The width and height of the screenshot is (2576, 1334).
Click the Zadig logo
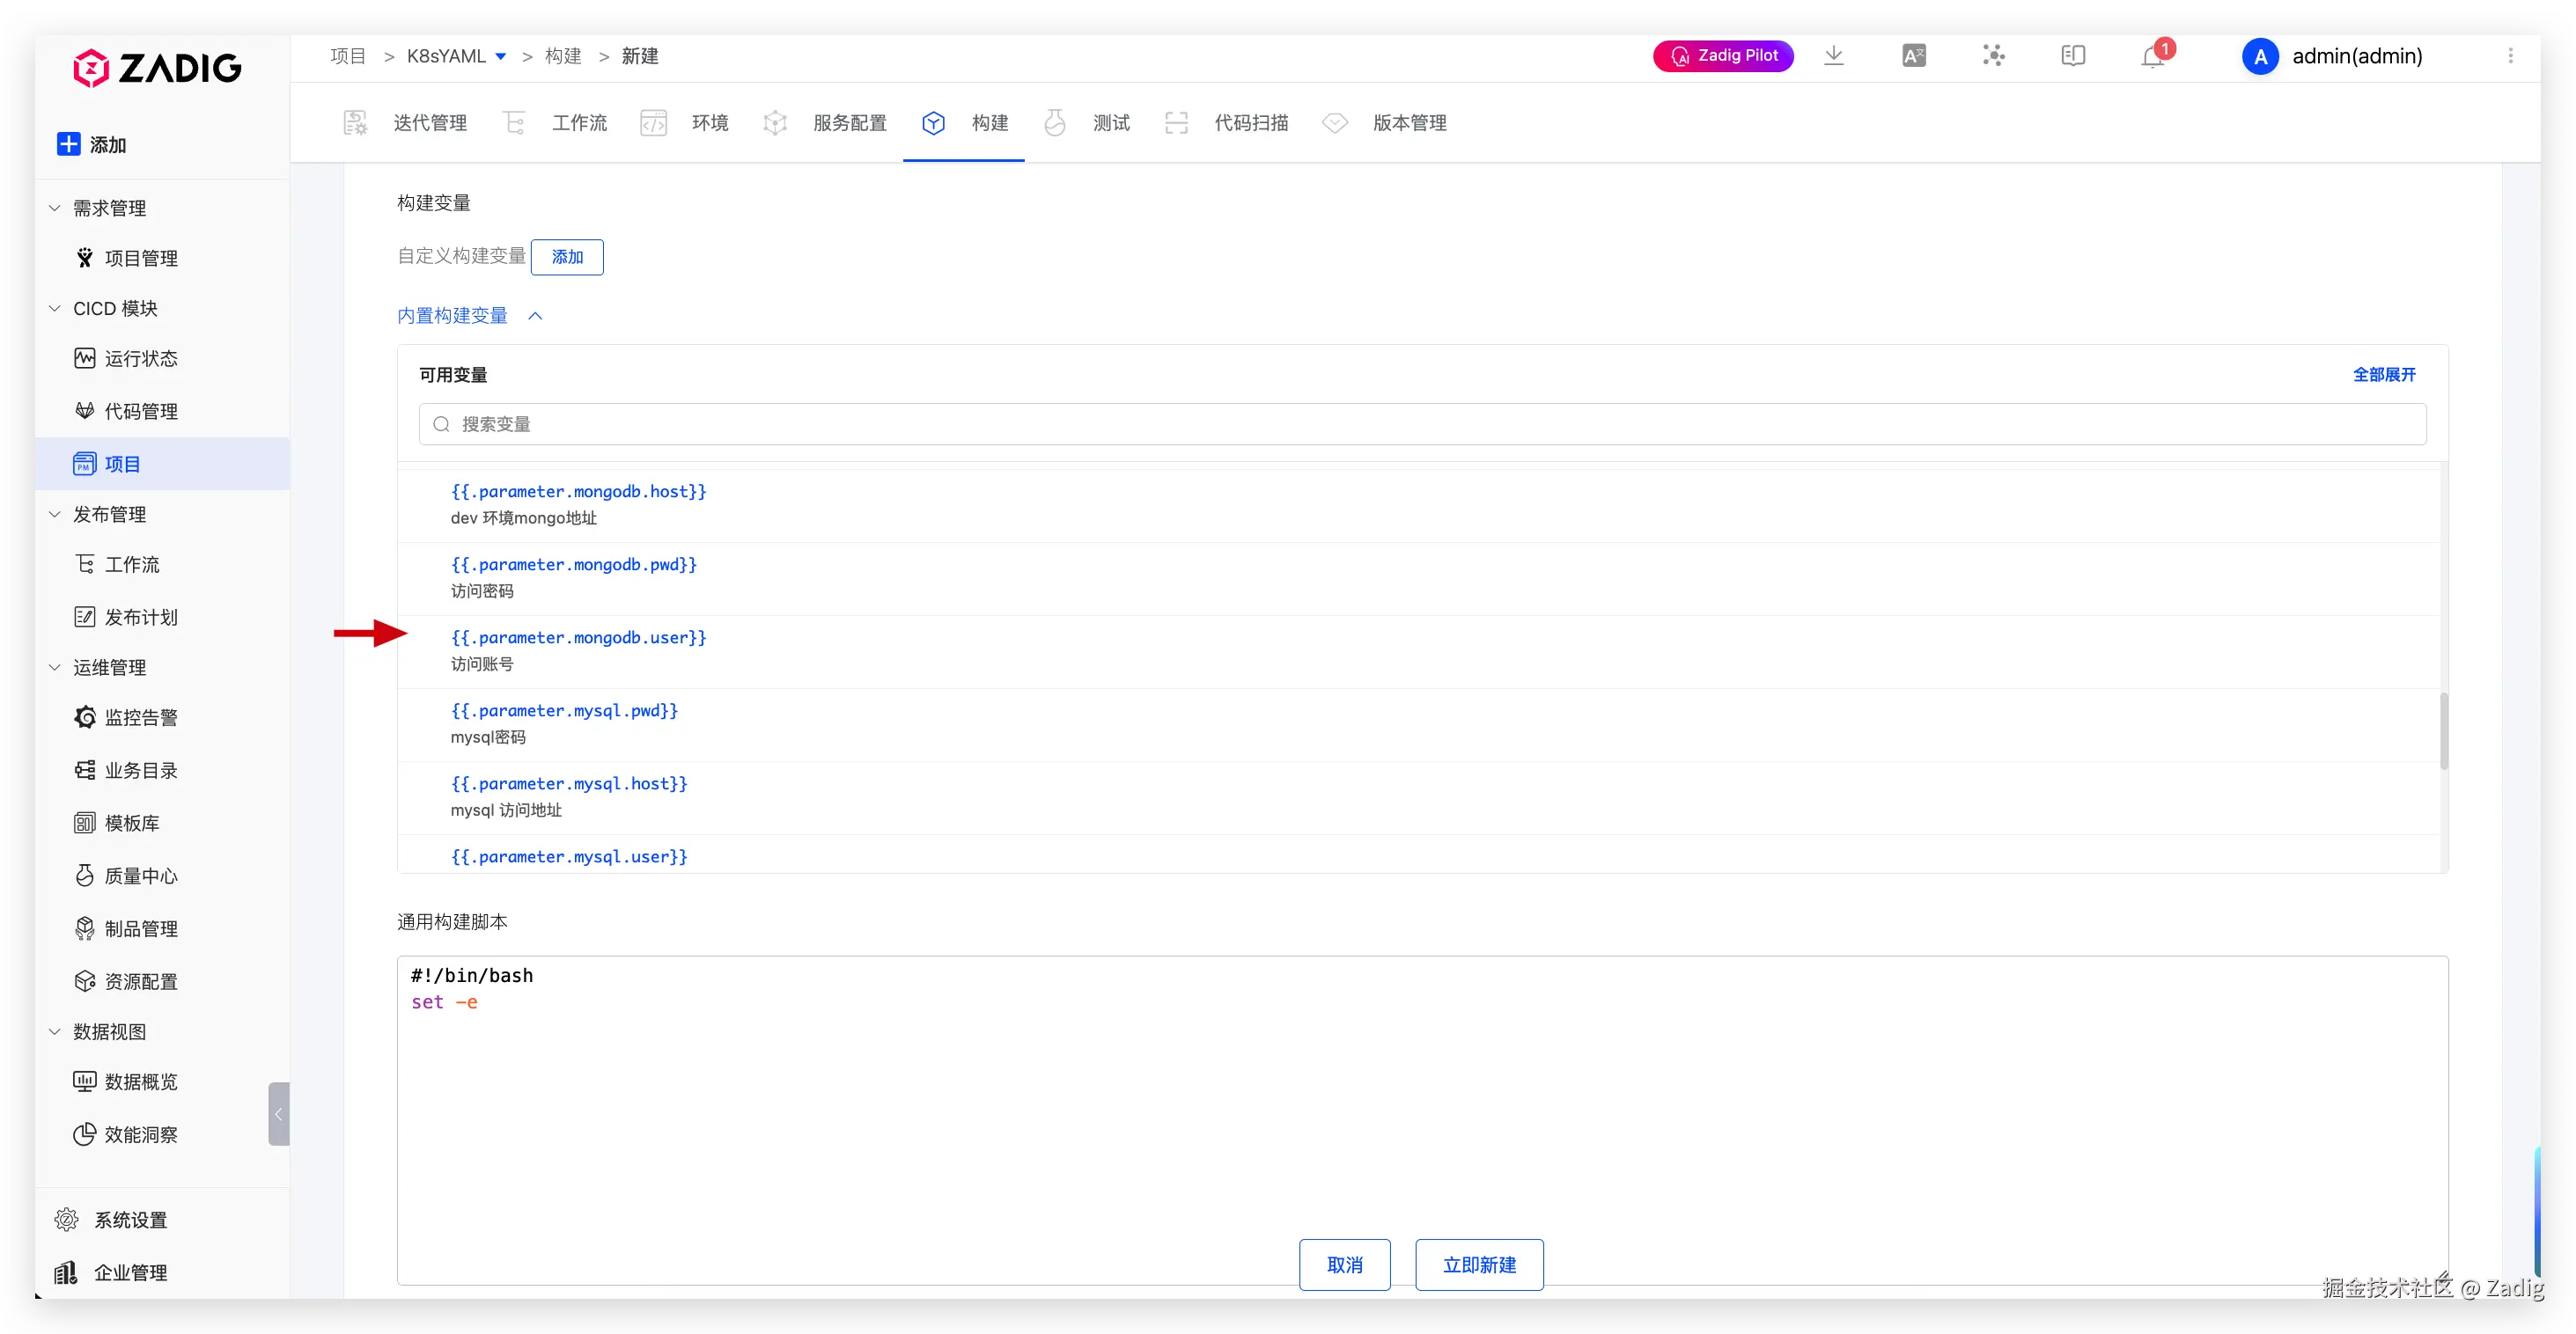pyautogui.click(x=157, y=68)
